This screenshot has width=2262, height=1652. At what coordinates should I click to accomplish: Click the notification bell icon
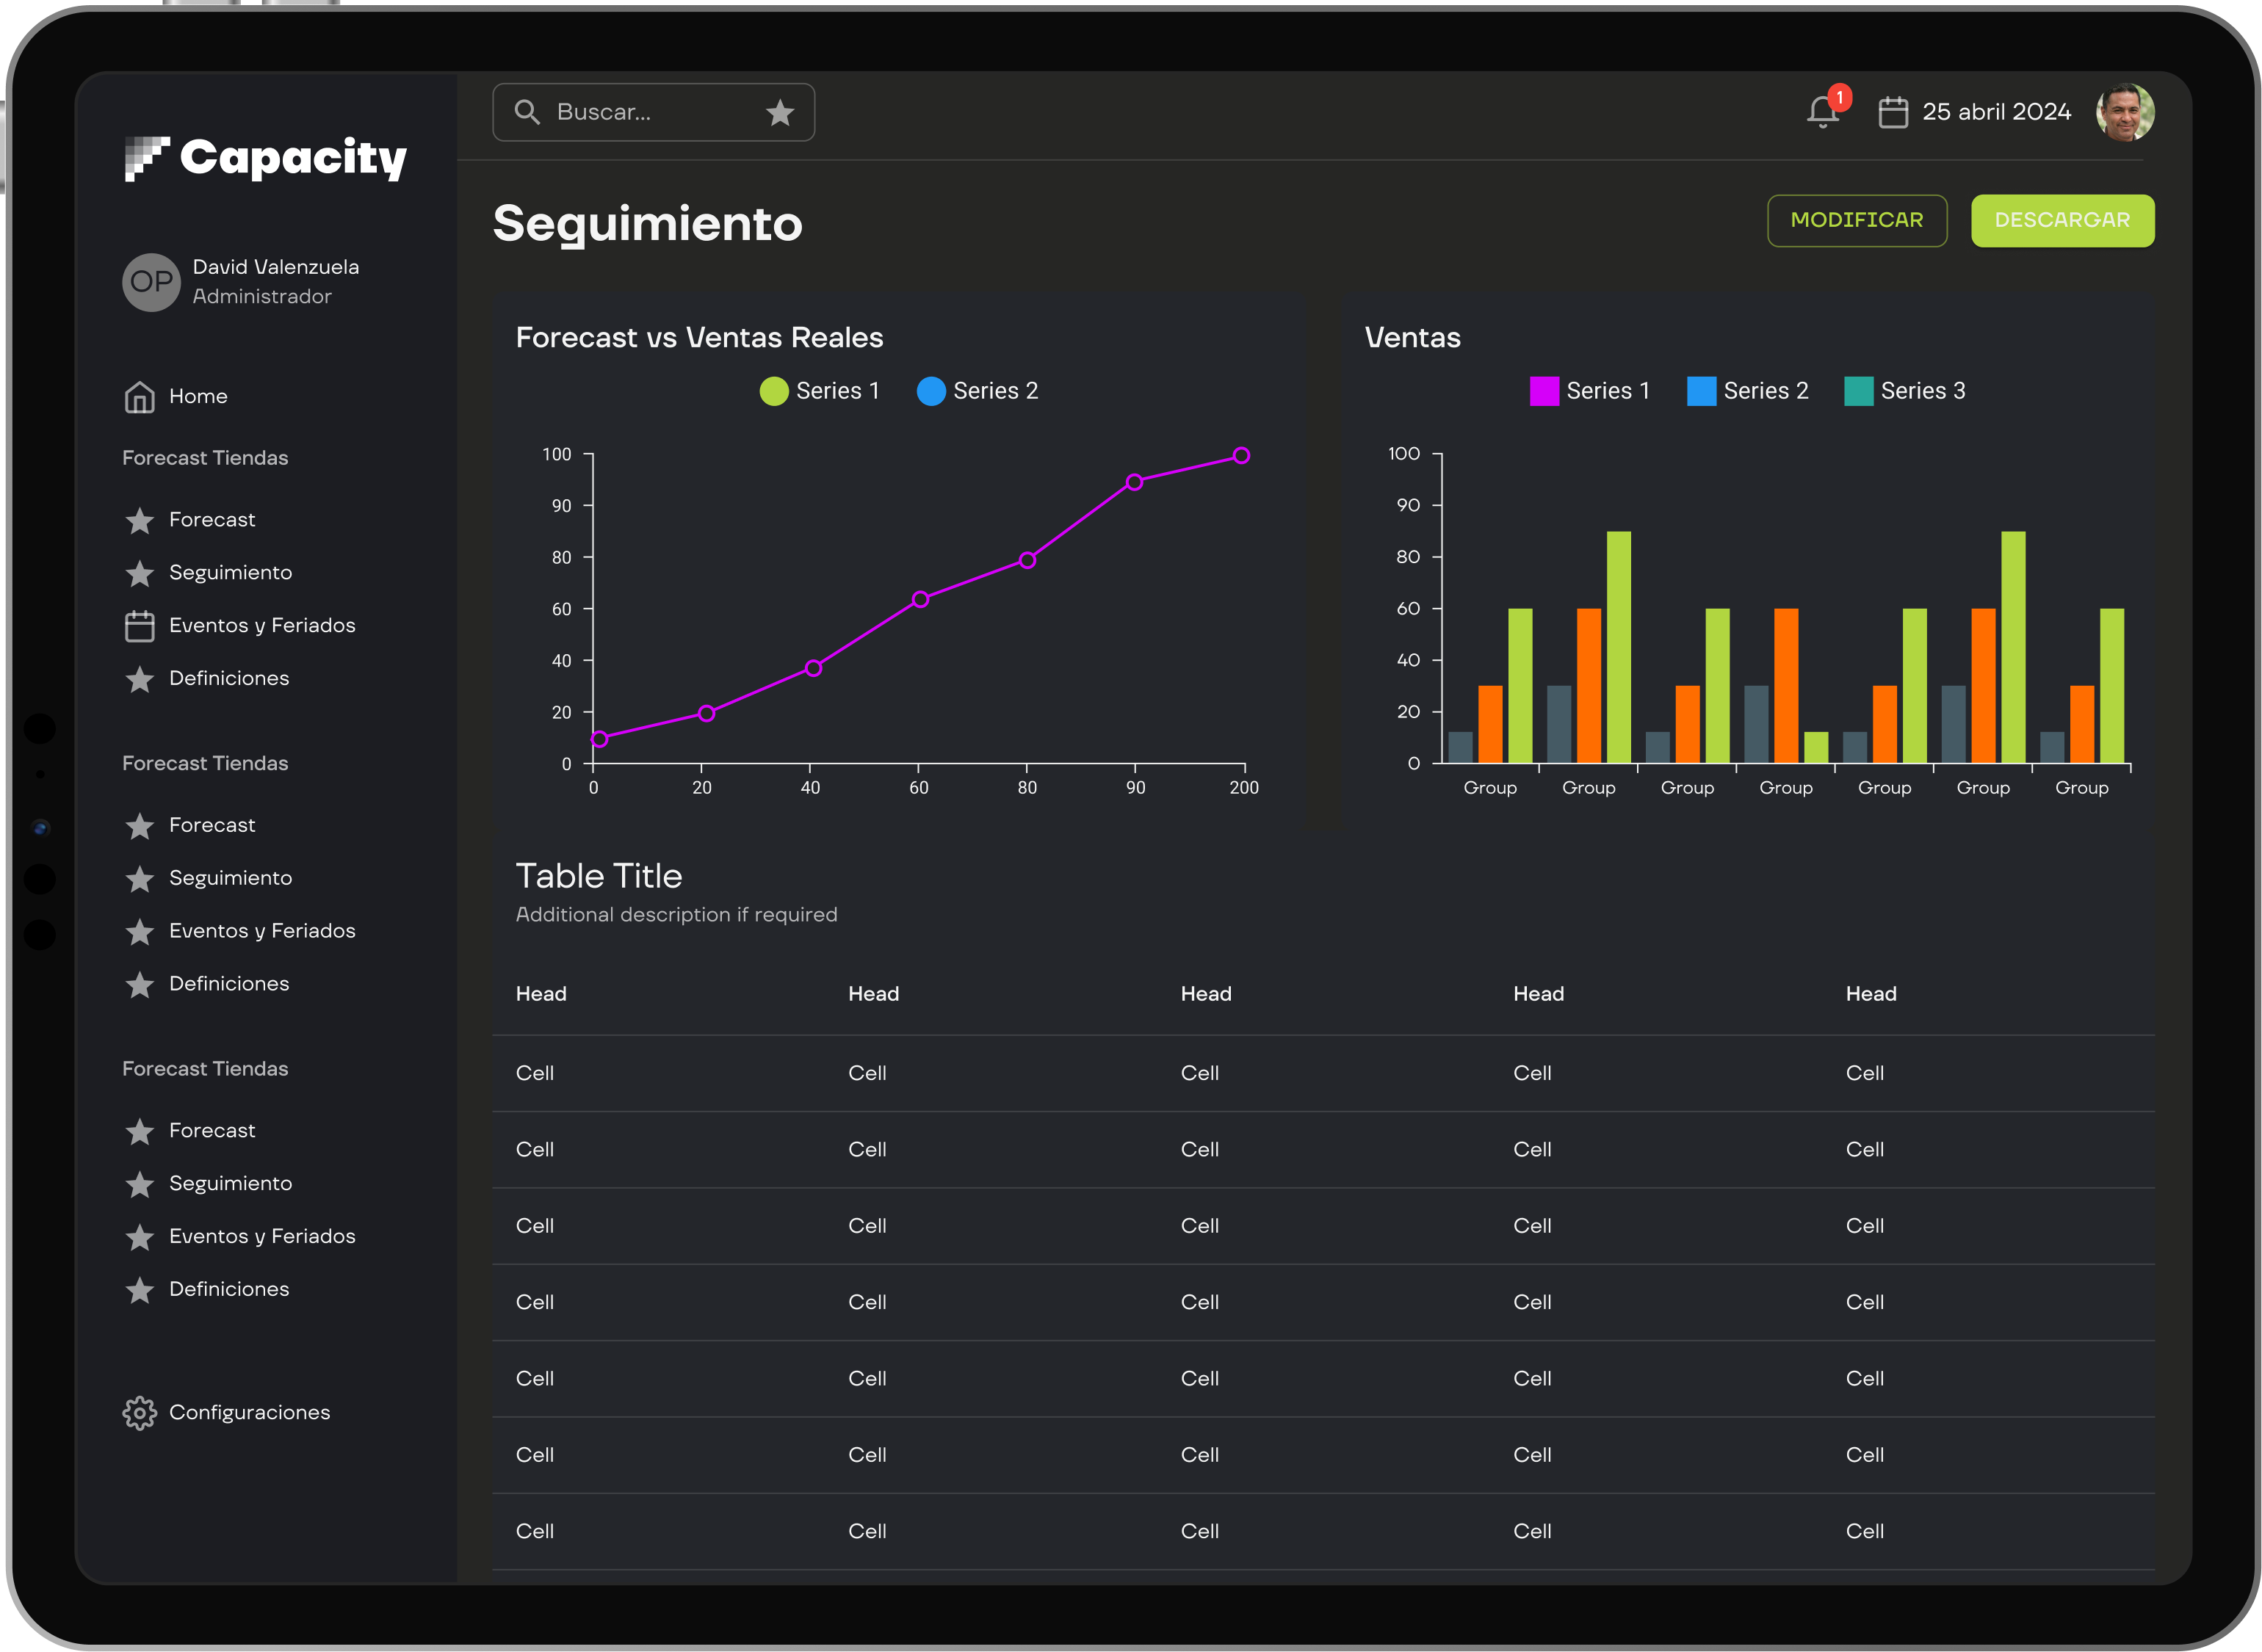point(1822,112)
